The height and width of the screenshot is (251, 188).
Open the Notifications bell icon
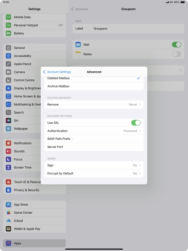tap(9, 143)
